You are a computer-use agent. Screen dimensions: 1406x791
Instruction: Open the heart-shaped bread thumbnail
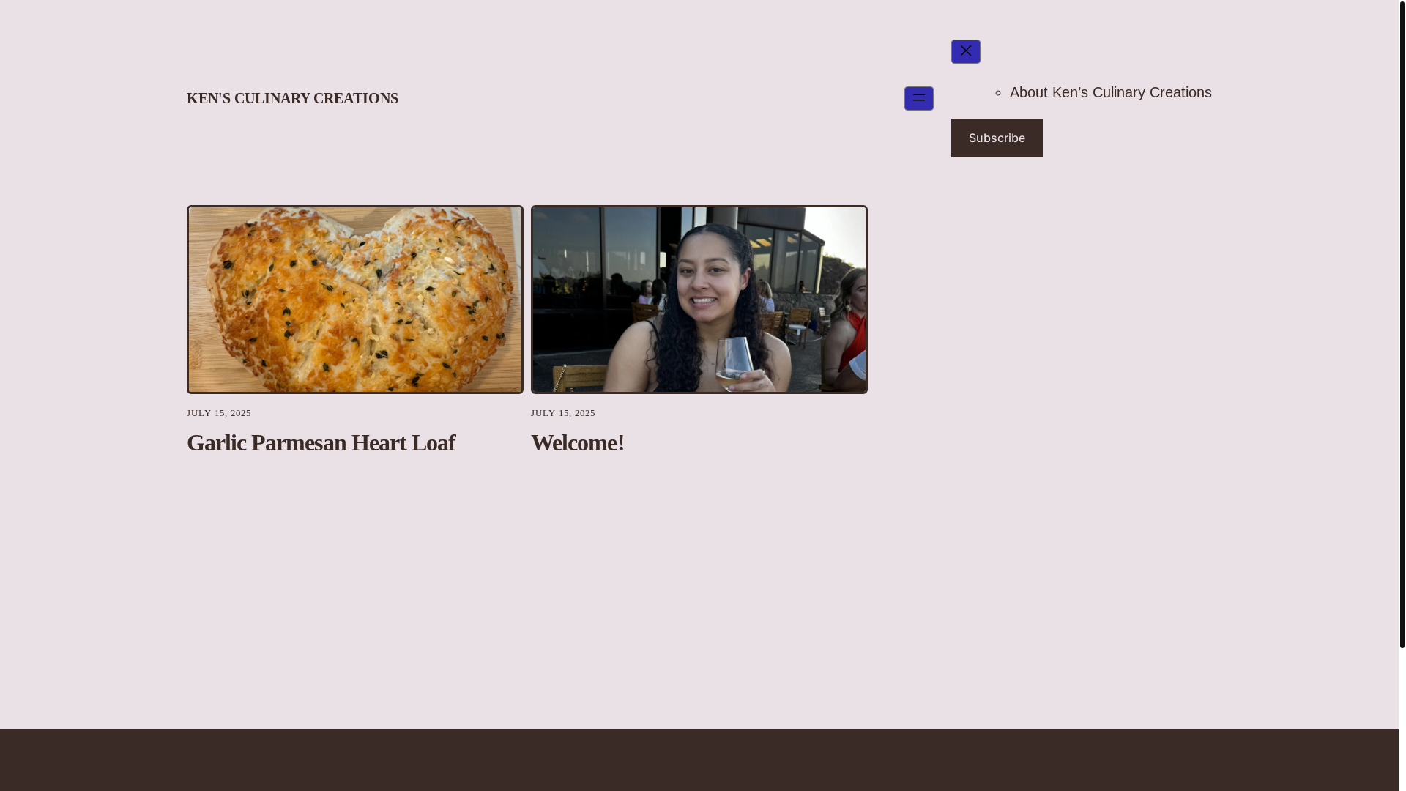point(355,300)
